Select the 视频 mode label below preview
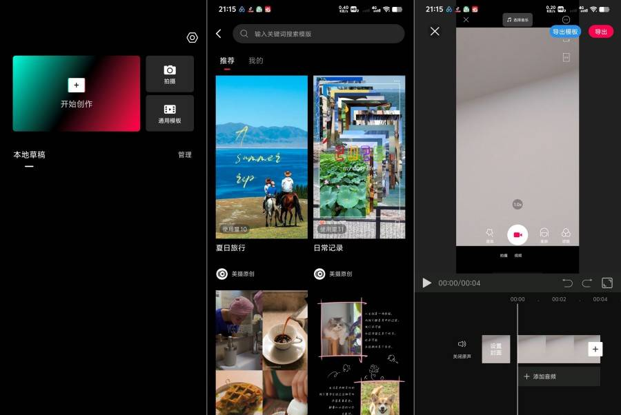Viewport: 621px width, 415px height. pyautogui.click(x=518, y=256)
